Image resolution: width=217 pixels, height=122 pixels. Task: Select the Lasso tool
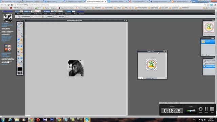tap(21, 26)
